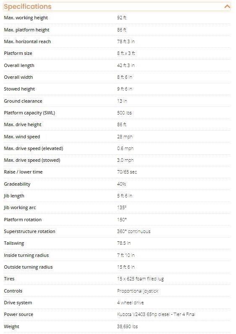Click the Weight 38,690 lbs value
This screenshot has height=334, width=236.
point(127,326)
